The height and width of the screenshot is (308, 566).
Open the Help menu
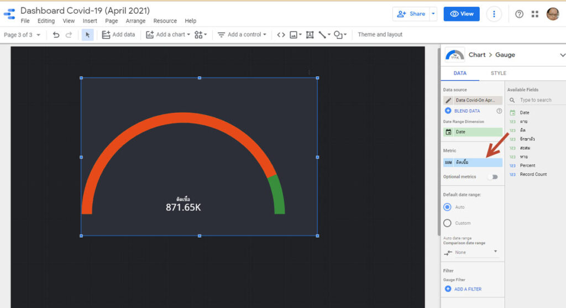191,21
